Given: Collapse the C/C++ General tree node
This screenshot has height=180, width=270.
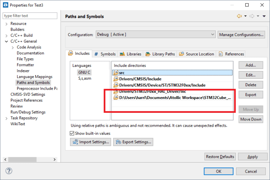Looking at the screenshot, I should (x=6, y=41).
